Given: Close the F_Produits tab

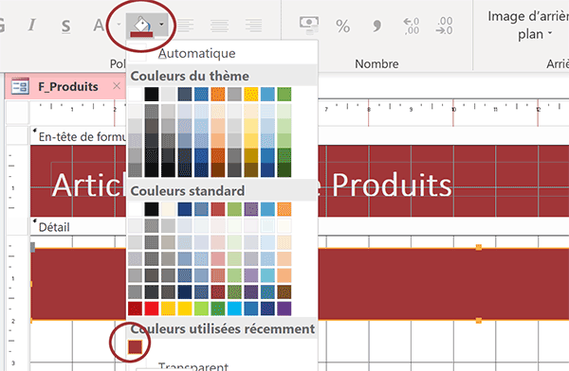Looking at the screenshot, I should click(x=117, y=86).
